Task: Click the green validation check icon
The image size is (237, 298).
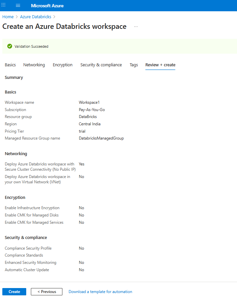Action: 10,46
